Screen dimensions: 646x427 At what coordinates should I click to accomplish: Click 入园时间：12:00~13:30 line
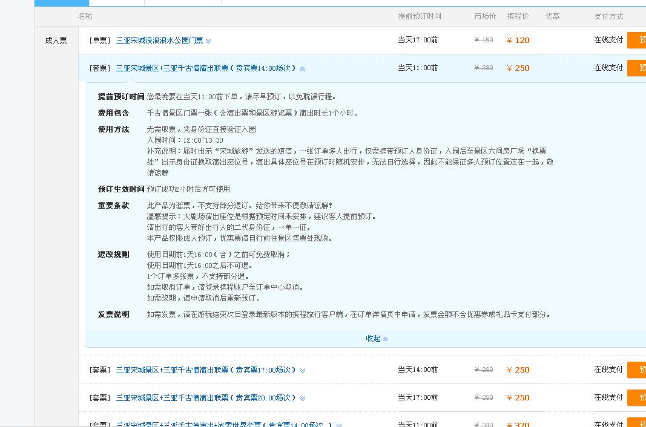185,140
